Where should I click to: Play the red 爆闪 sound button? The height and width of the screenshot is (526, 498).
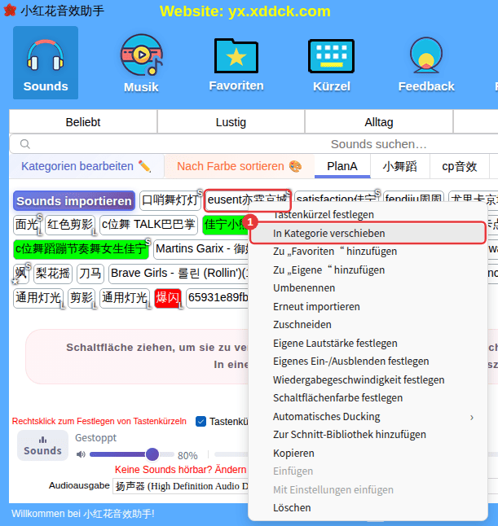[168, 298]
